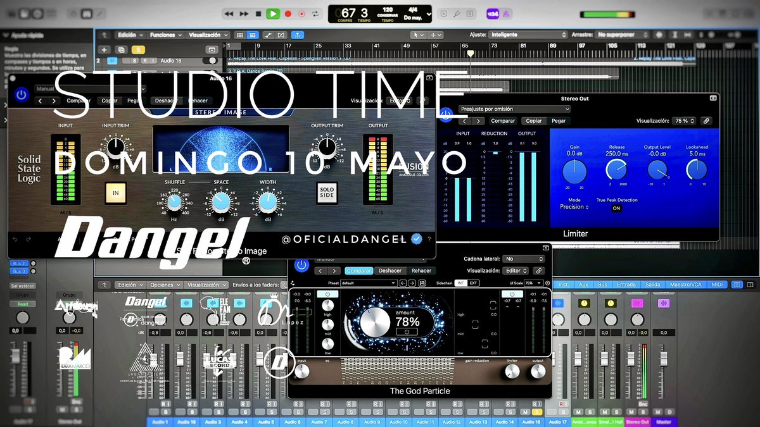Click the list view icon in tracks toolbar

[253, 35]
